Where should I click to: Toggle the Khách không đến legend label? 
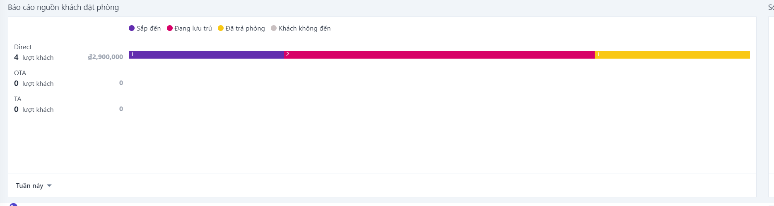pos(304,28)
